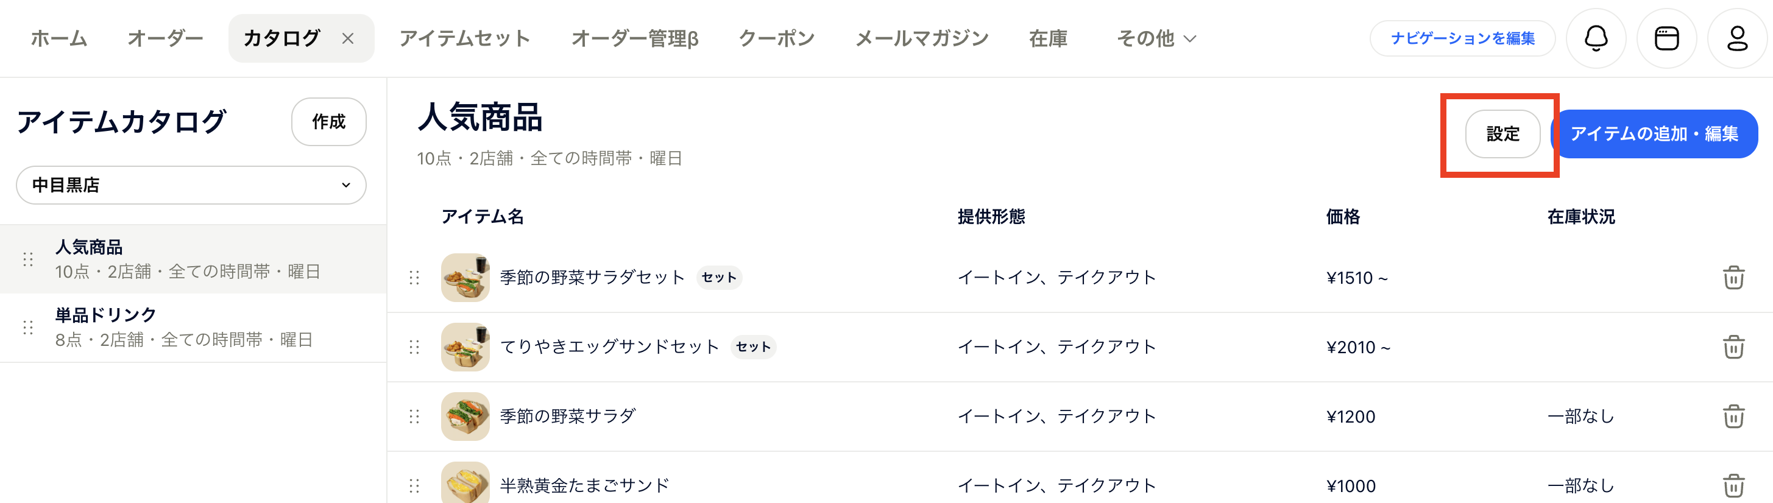
Task: Expand the その他 menu
Action: coord(1156,38)
